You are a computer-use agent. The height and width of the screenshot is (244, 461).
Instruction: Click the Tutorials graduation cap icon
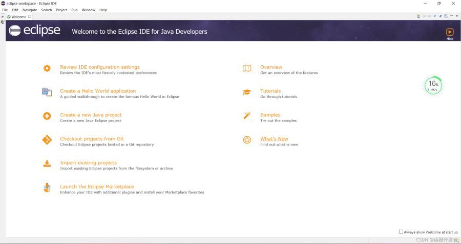click(247, 92)
